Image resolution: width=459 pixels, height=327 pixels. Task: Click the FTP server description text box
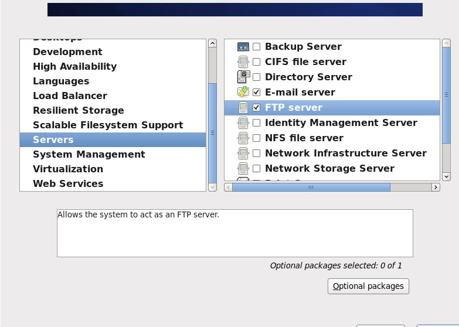(x=235, y=233)
